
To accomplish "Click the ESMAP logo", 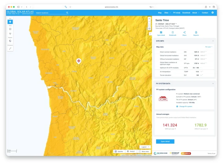I will [x=174, y=153].
